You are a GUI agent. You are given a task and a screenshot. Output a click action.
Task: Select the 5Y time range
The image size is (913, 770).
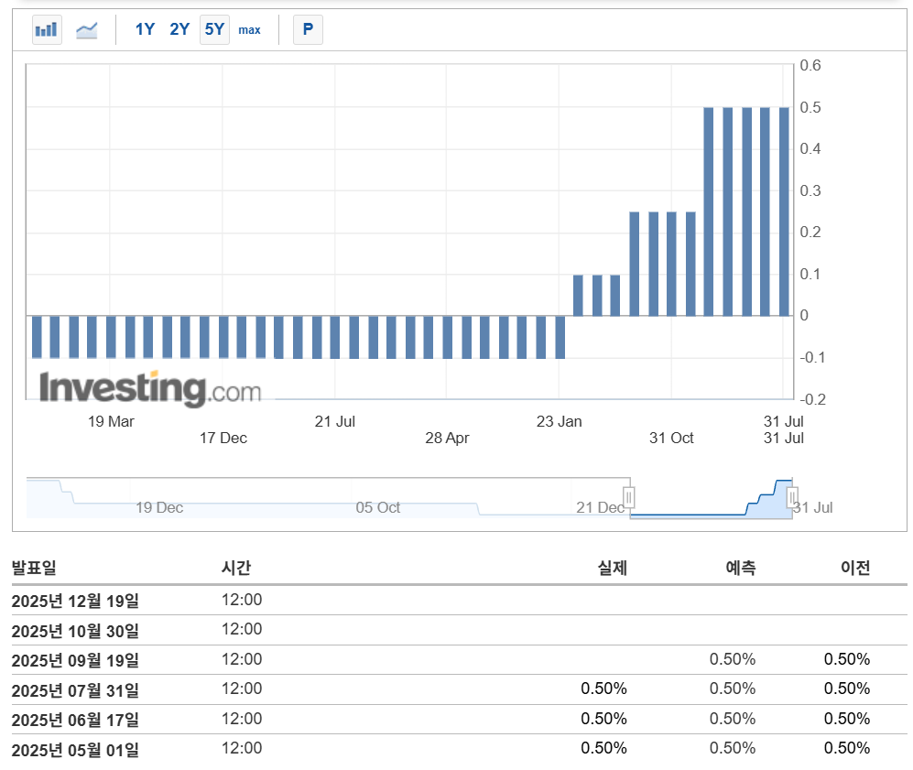tap(214, 29)
